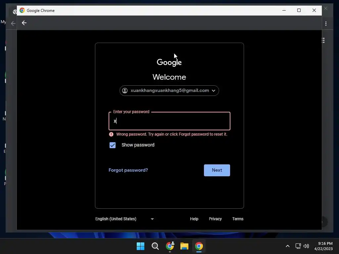The height and width of the screenshot is (254, 339).
Task: Open the volume control in system tray
Action: [x=306, y=246]
